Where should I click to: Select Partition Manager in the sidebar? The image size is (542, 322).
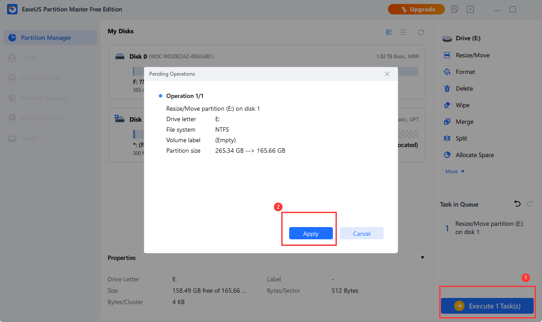(x=50, y=38)
